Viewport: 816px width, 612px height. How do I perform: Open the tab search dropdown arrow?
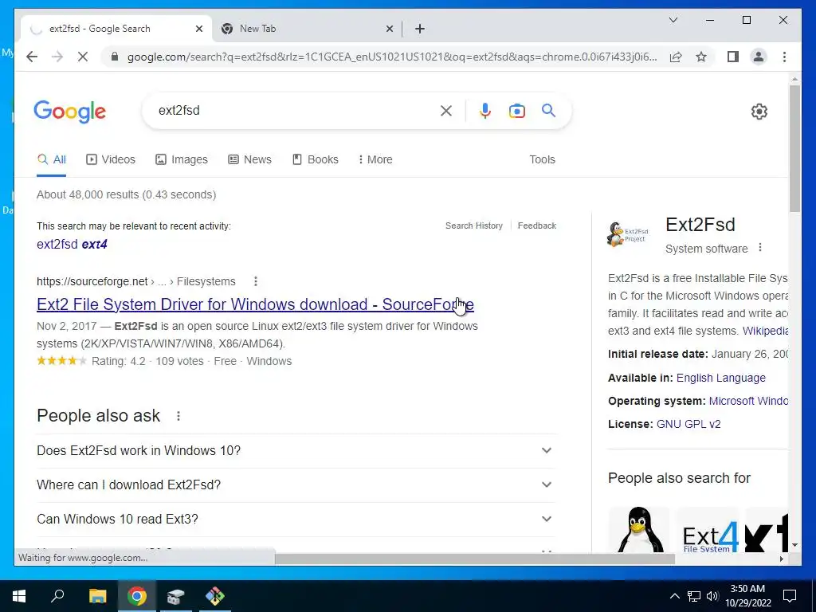(673, 20)
